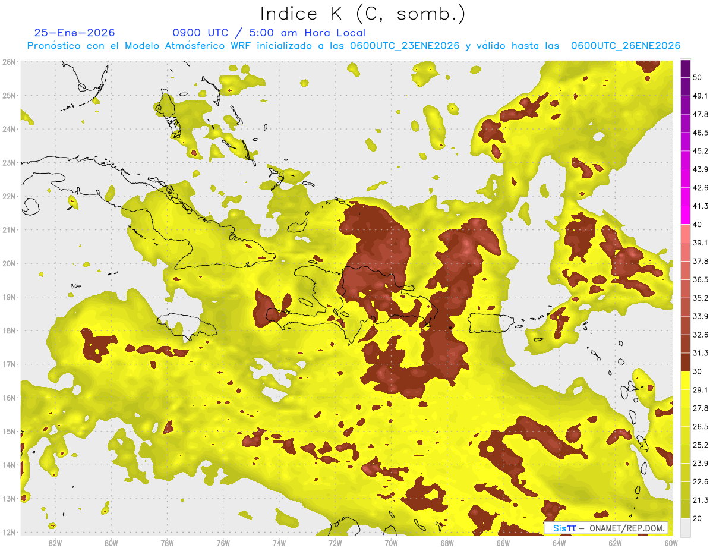Pick the magenta colorbar segment between 40 and 41.3
Screen dimensions: 713x551
click(x=685, y=215)
